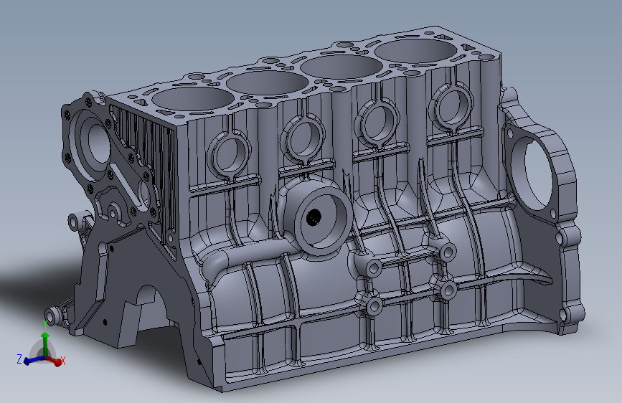Click the red X axis of the orientation triad
Image resolution: width=622 pixels, height=403 pixels.
(55, 360)
